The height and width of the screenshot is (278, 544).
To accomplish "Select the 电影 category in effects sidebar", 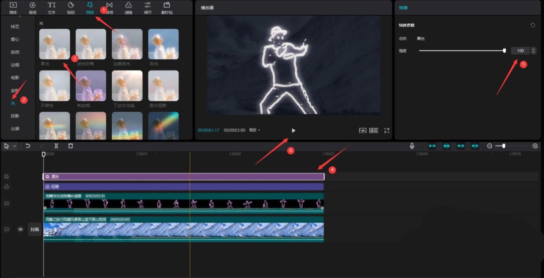I will tap(15, 78).
